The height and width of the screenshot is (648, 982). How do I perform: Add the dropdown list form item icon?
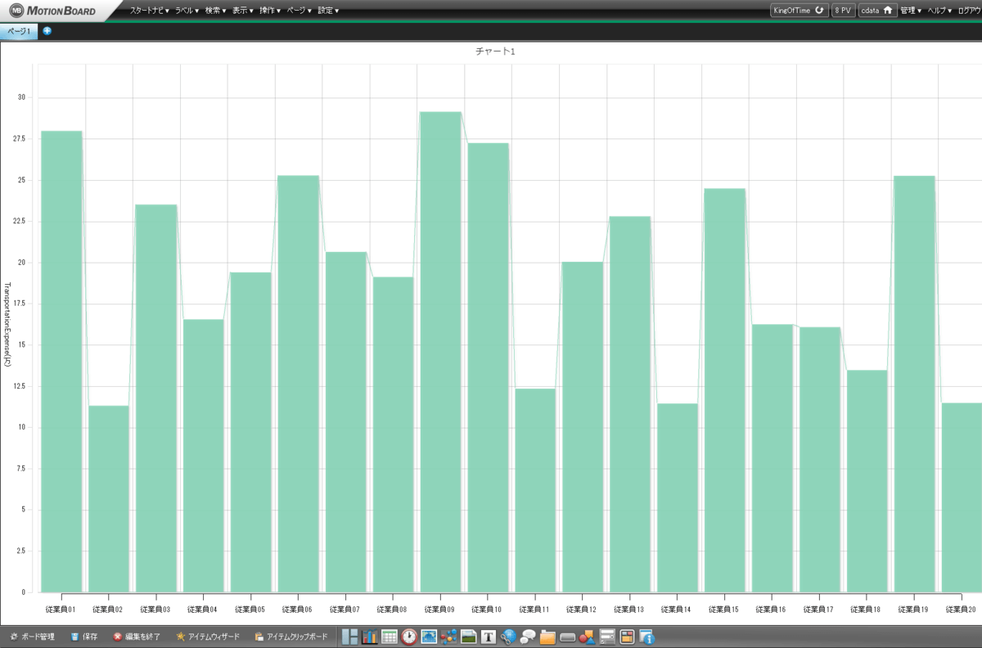(x=607, y=637)
